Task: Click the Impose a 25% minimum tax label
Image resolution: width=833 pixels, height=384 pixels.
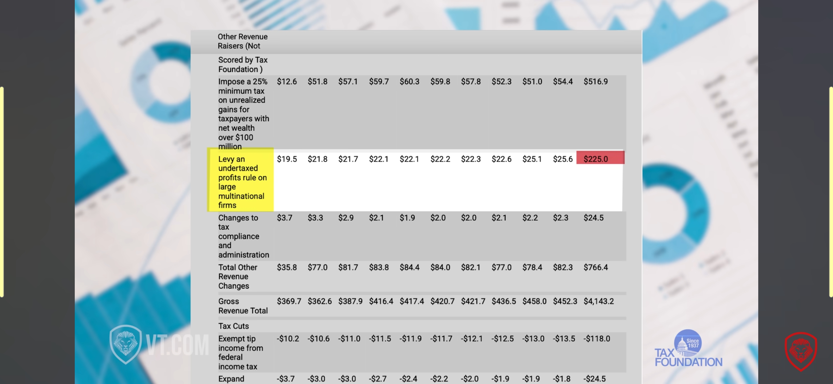Action: tap(243, 114)
